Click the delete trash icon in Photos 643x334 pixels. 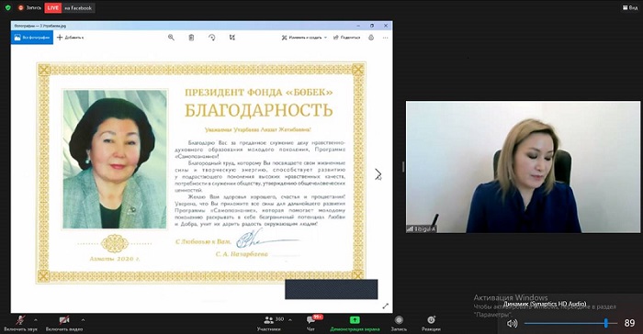tap(191, 38)
